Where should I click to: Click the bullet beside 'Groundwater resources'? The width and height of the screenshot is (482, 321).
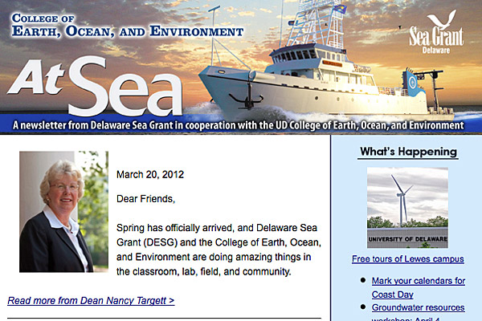click(363, 307)
